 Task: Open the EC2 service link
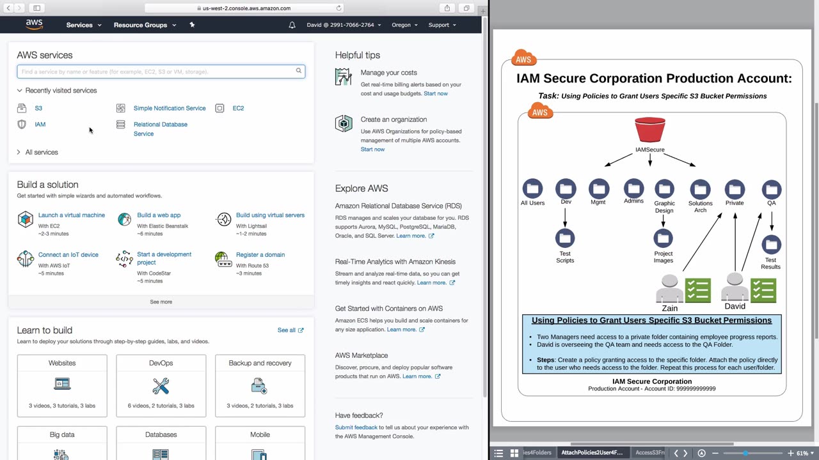coord(238,108)
